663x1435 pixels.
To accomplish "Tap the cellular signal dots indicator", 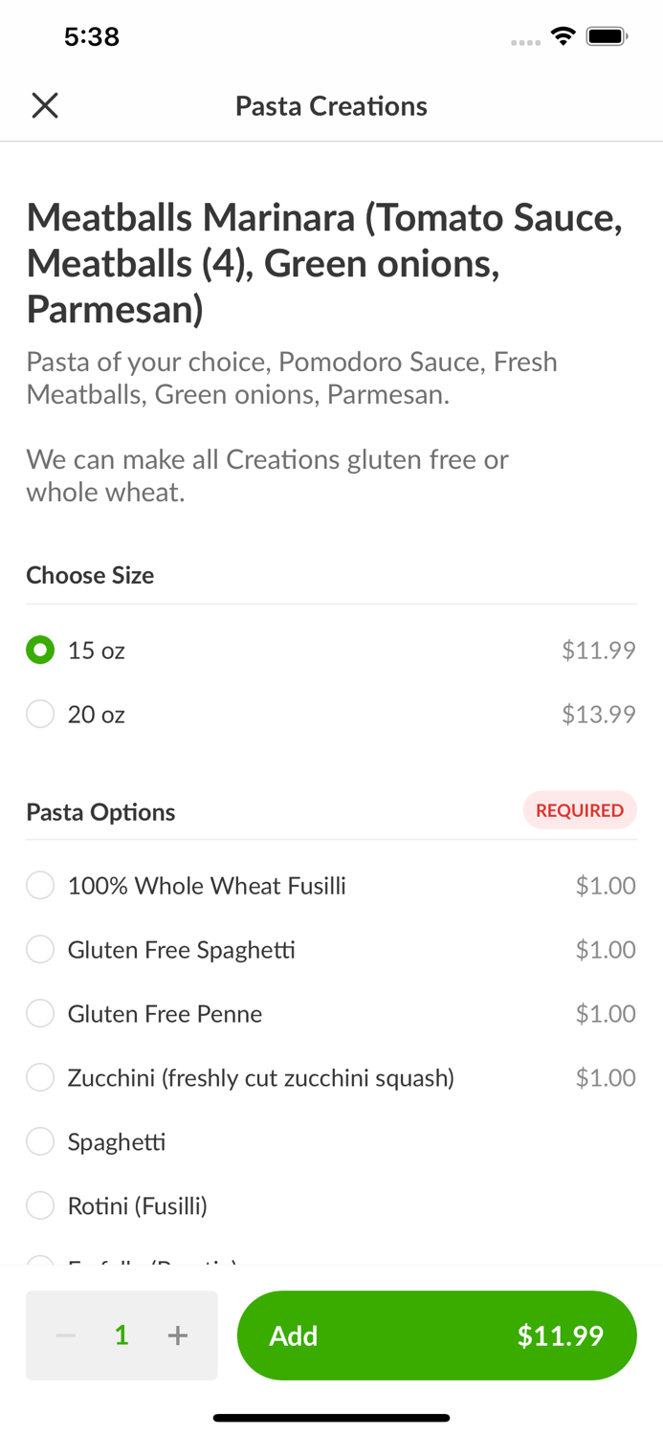I will [525, 40].
